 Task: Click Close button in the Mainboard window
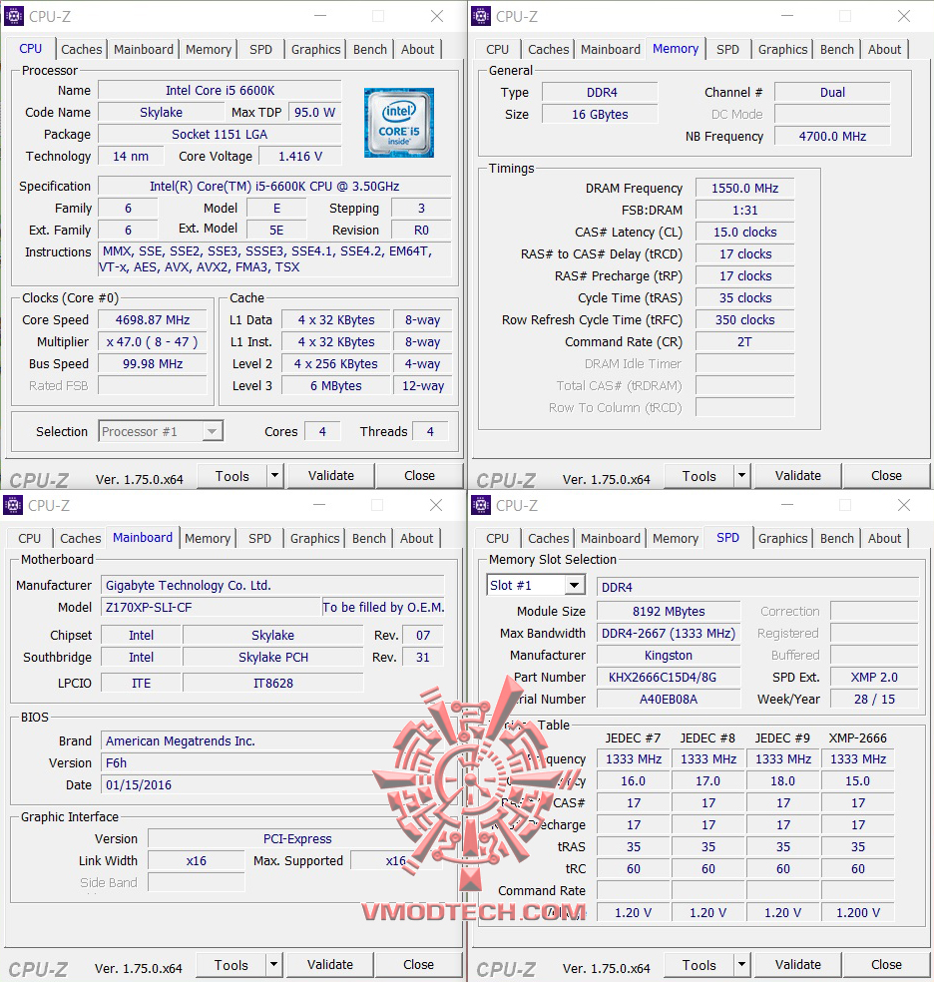418,965
